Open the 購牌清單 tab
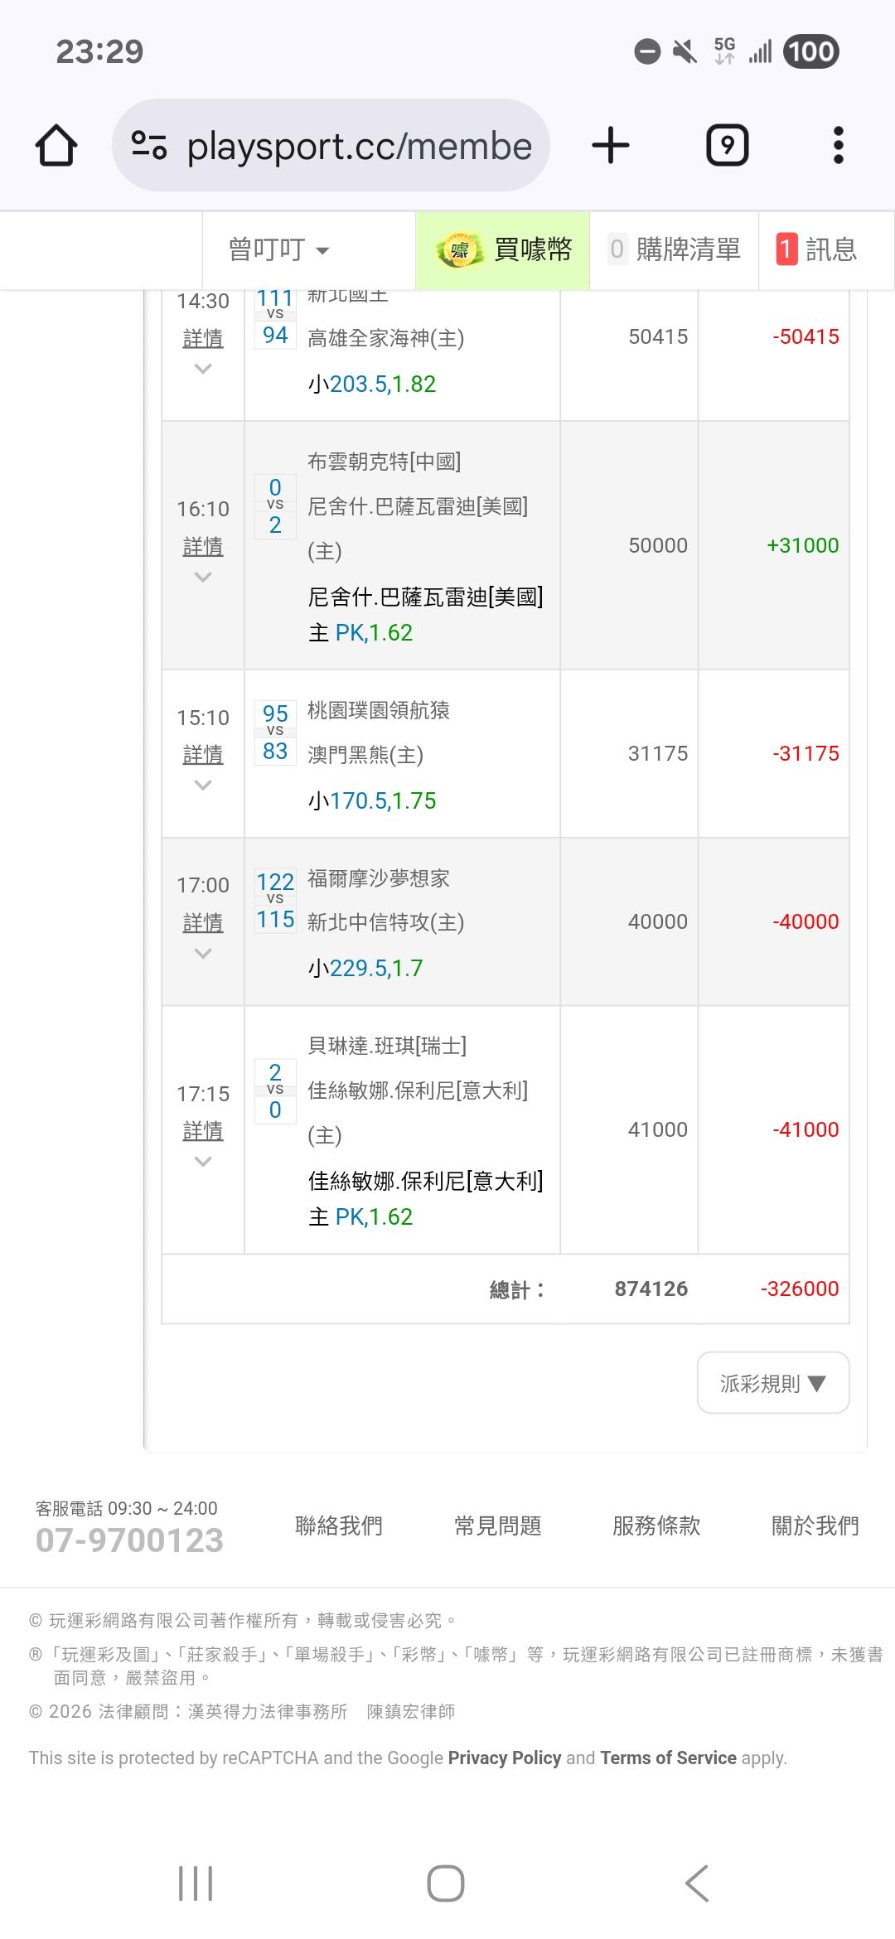Image resolution: width=895 pixels, height=1939 pixels. pos(675,249)
